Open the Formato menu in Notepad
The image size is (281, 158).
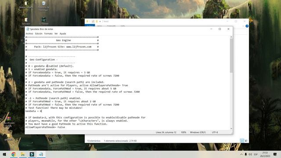[x=48, y=33]
